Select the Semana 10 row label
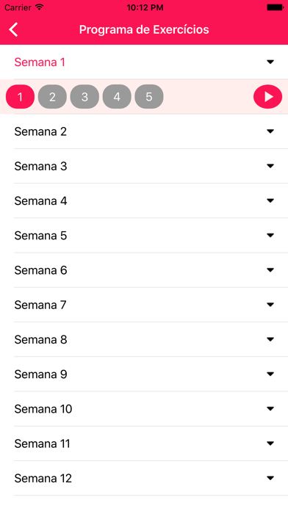This screenshot has width=288, height=511. [x=43, y=409]
